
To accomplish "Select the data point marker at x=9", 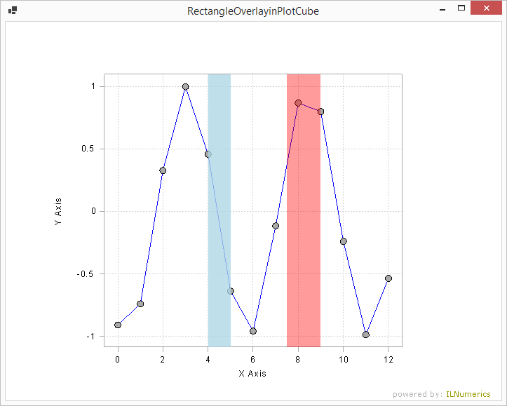I will [320, 111].
